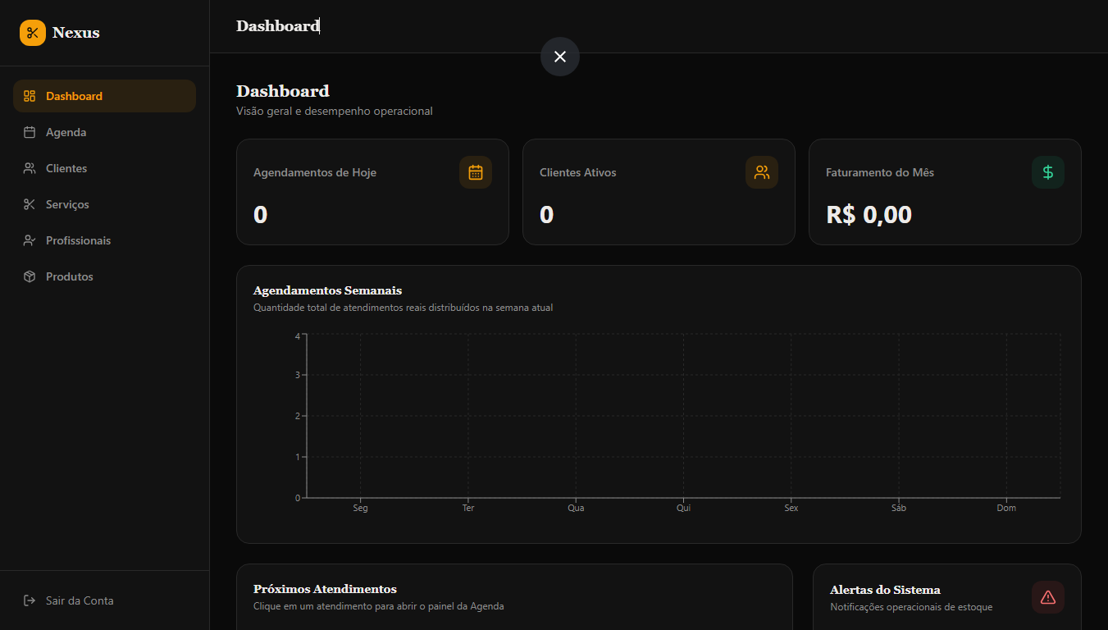The height and width of the screenshot is (630, 1108).
Task: Close overlay with the round X button
Action: coord(560,57)
